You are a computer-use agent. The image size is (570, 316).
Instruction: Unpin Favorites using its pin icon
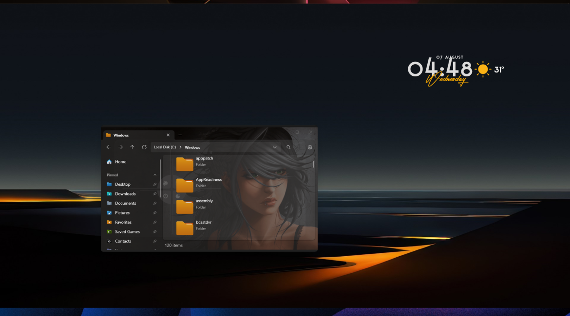click(155, 222)
